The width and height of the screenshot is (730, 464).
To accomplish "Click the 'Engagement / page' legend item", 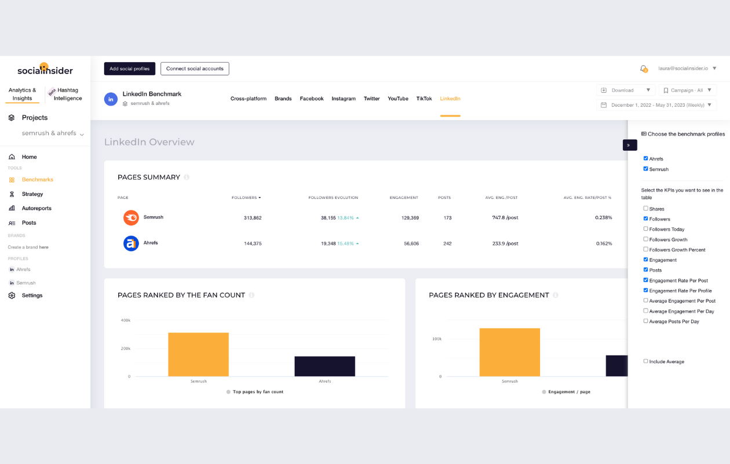I will (x=566, y=392).
